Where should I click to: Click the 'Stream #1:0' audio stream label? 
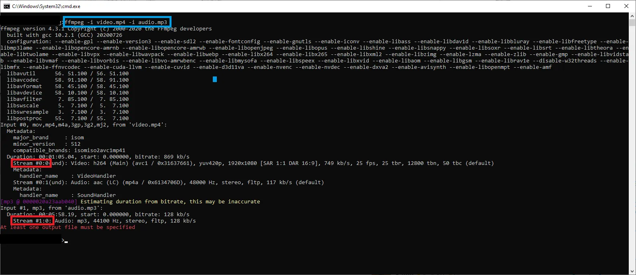[x=32, y=221]
